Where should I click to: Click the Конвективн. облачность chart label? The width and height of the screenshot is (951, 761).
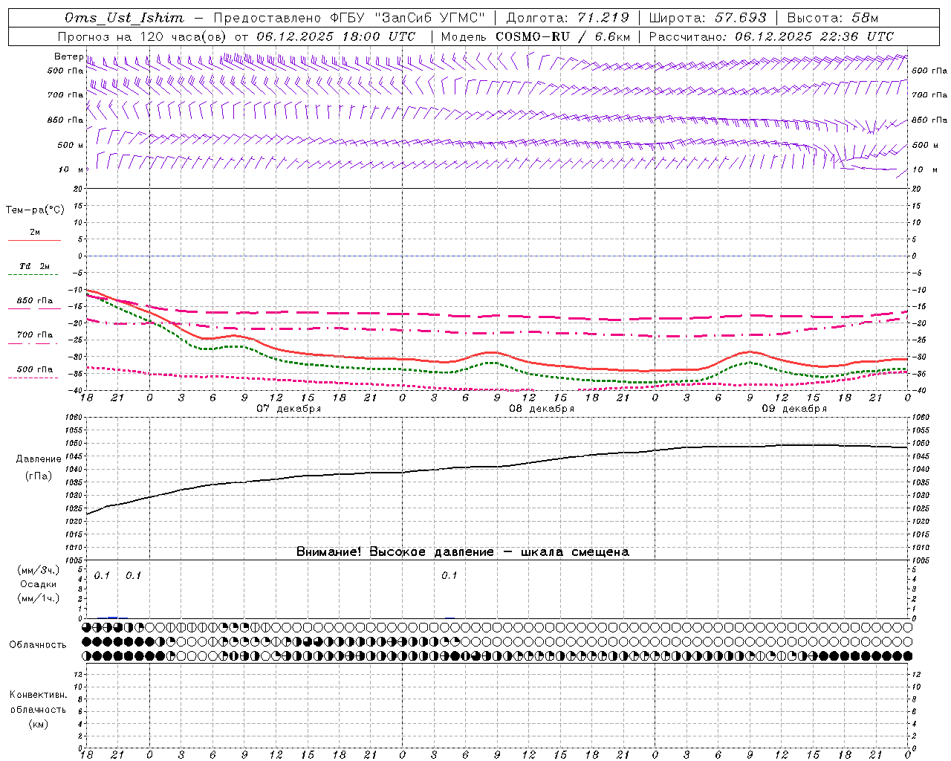(x=38, y=702)
